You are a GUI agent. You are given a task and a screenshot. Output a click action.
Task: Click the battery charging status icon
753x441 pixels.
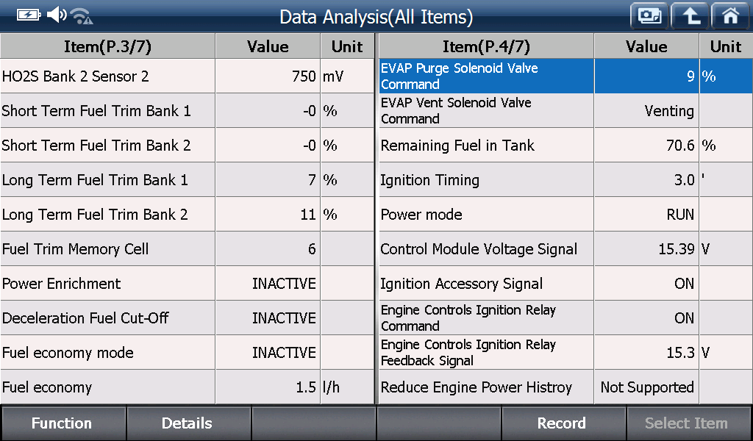point(29,15)
